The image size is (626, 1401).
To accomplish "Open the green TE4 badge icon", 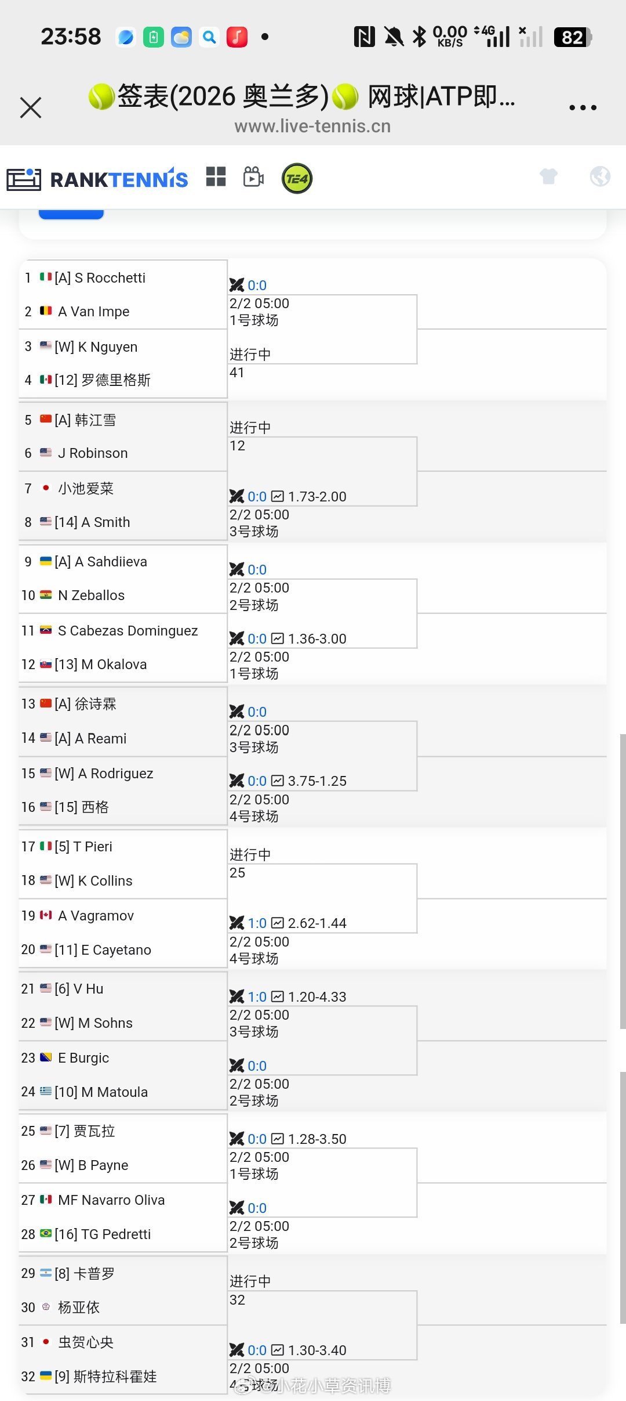I will [x=297, y=178].
